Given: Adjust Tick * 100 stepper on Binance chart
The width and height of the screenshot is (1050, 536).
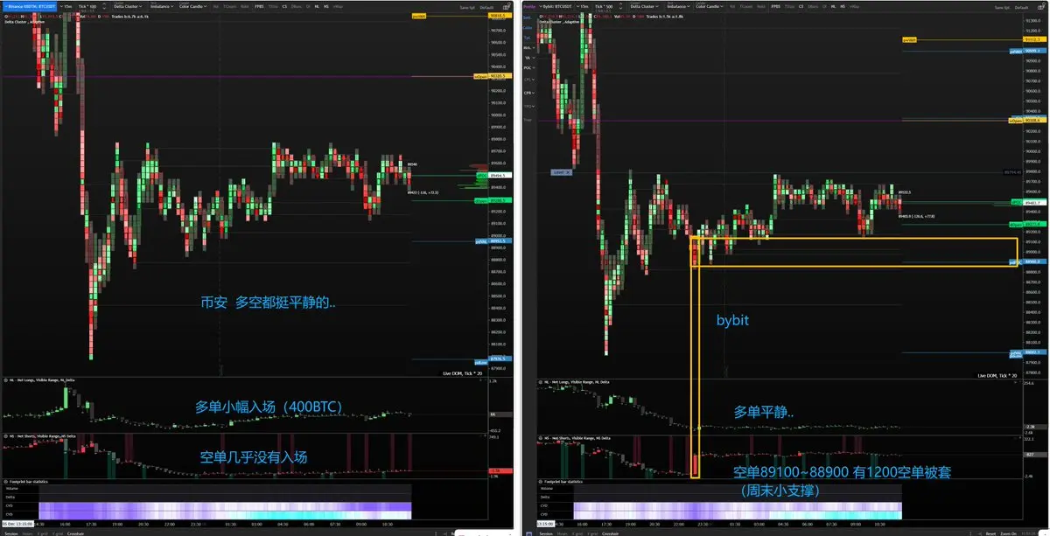Looking at the screenshot, I should coord(103,6).
